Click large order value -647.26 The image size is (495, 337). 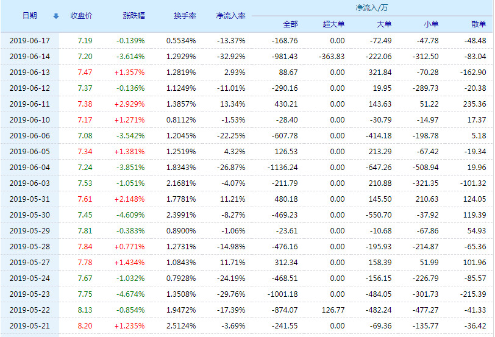379,167
